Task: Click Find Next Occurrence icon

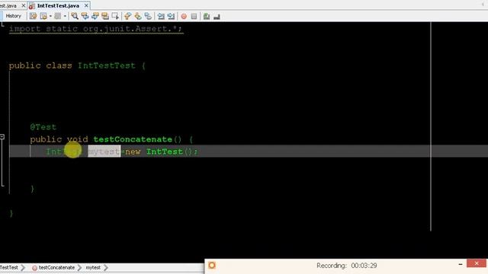Action: click(95, 16)
